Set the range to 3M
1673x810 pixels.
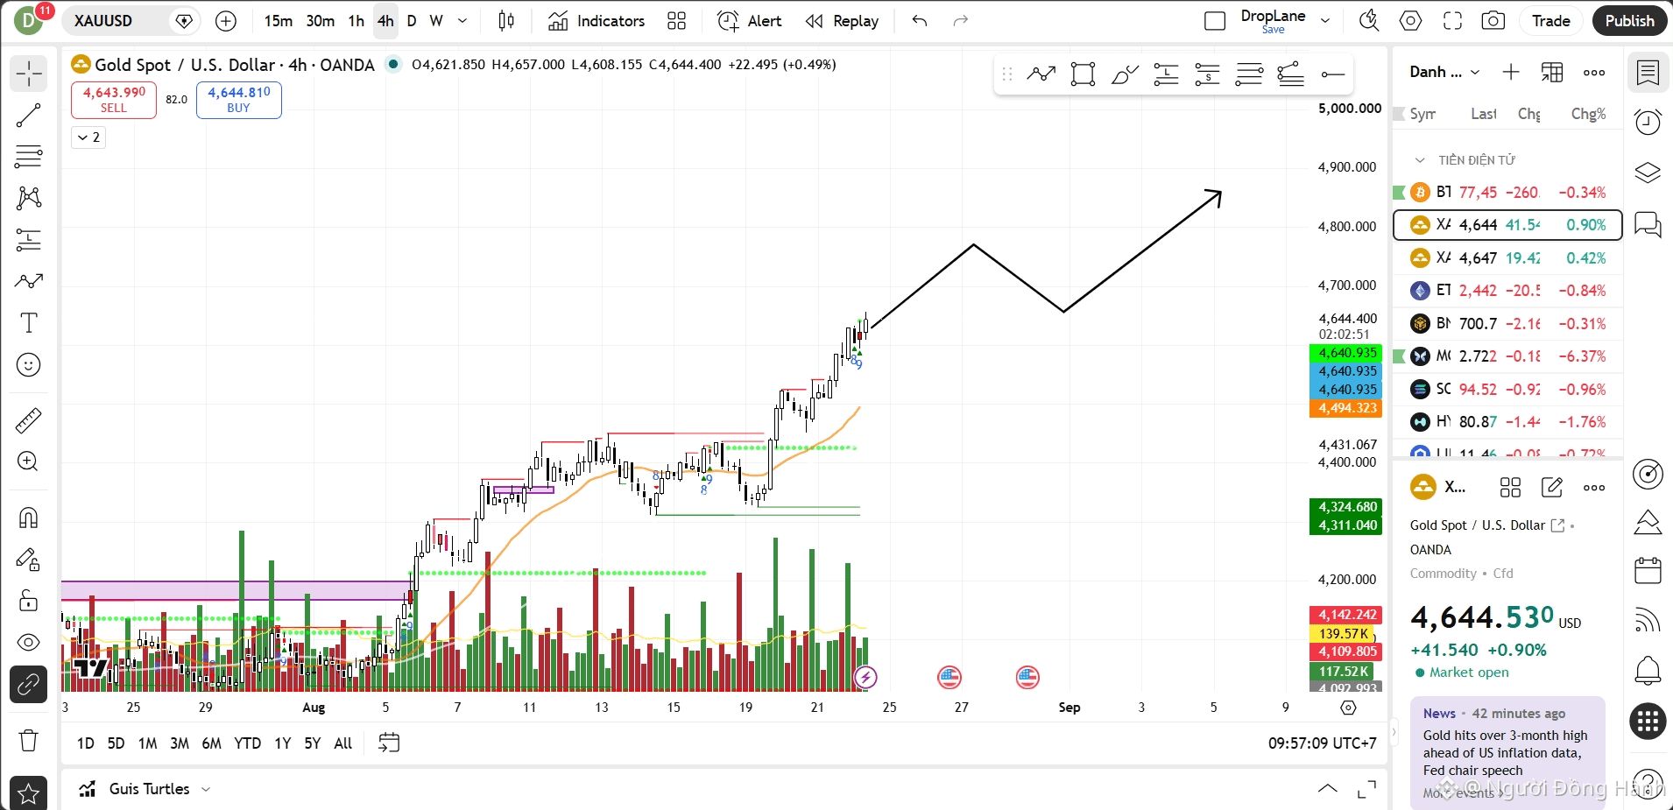click(x=180, y=743)
